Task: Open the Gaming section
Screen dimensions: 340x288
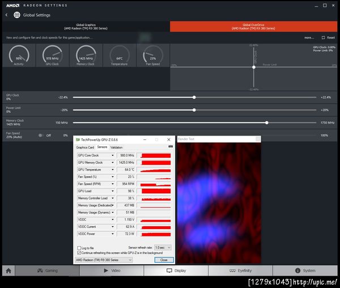Action: [47, 270]
